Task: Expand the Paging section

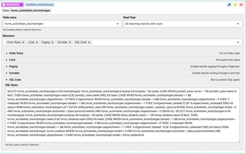Action: point(12,67)
